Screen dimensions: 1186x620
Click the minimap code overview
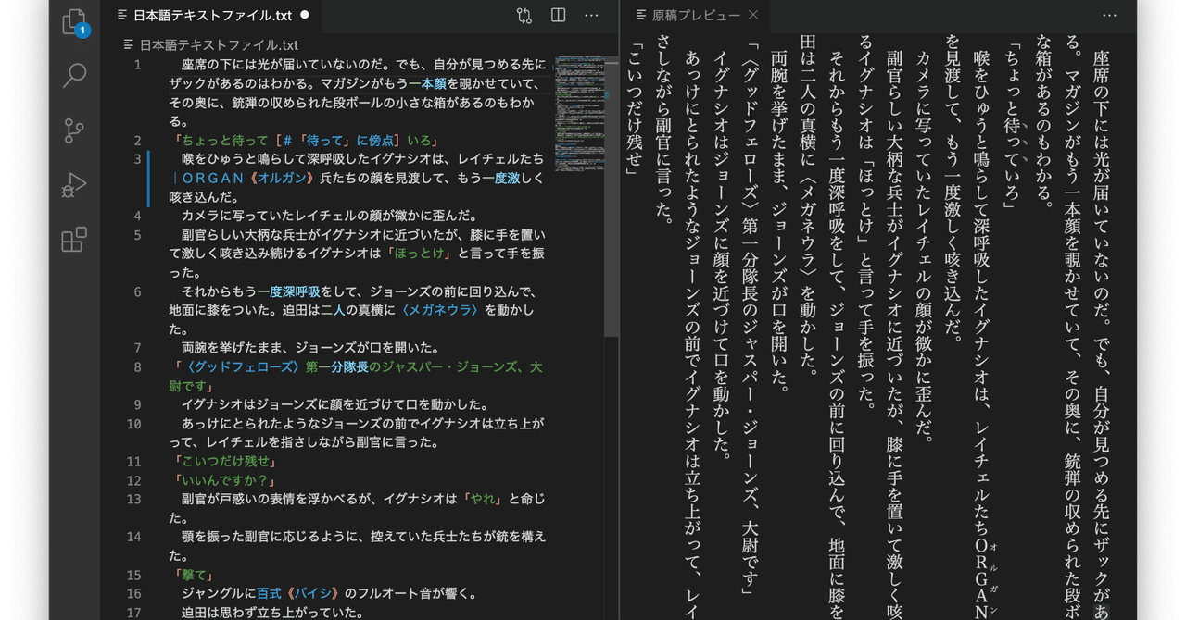coord(578,113)
